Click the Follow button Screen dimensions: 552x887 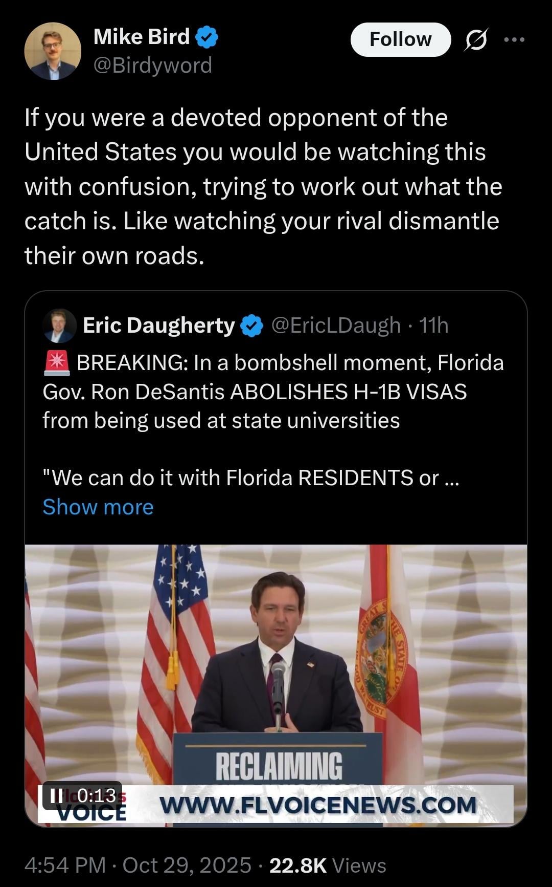pyautogui.click(x=400, y=39)
